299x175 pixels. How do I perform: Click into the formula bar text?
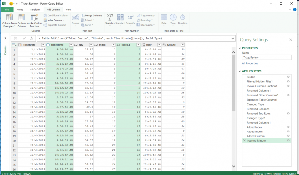pyautogui.click(x=134, y=38)
